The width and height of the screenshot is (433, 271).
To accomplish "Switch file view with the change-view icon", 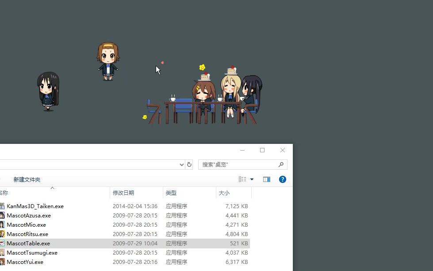I will pyautogui.click(x=241, y=179).
